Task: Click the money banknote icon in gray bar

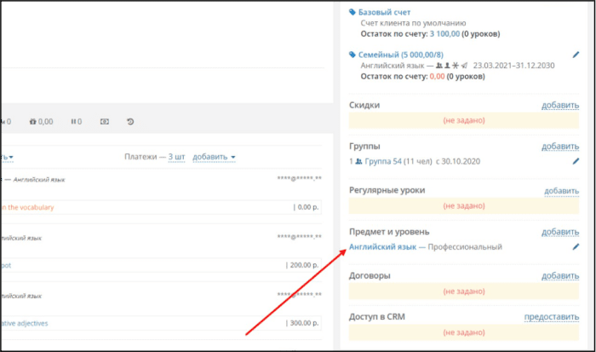Action: [x=105, y=122]
